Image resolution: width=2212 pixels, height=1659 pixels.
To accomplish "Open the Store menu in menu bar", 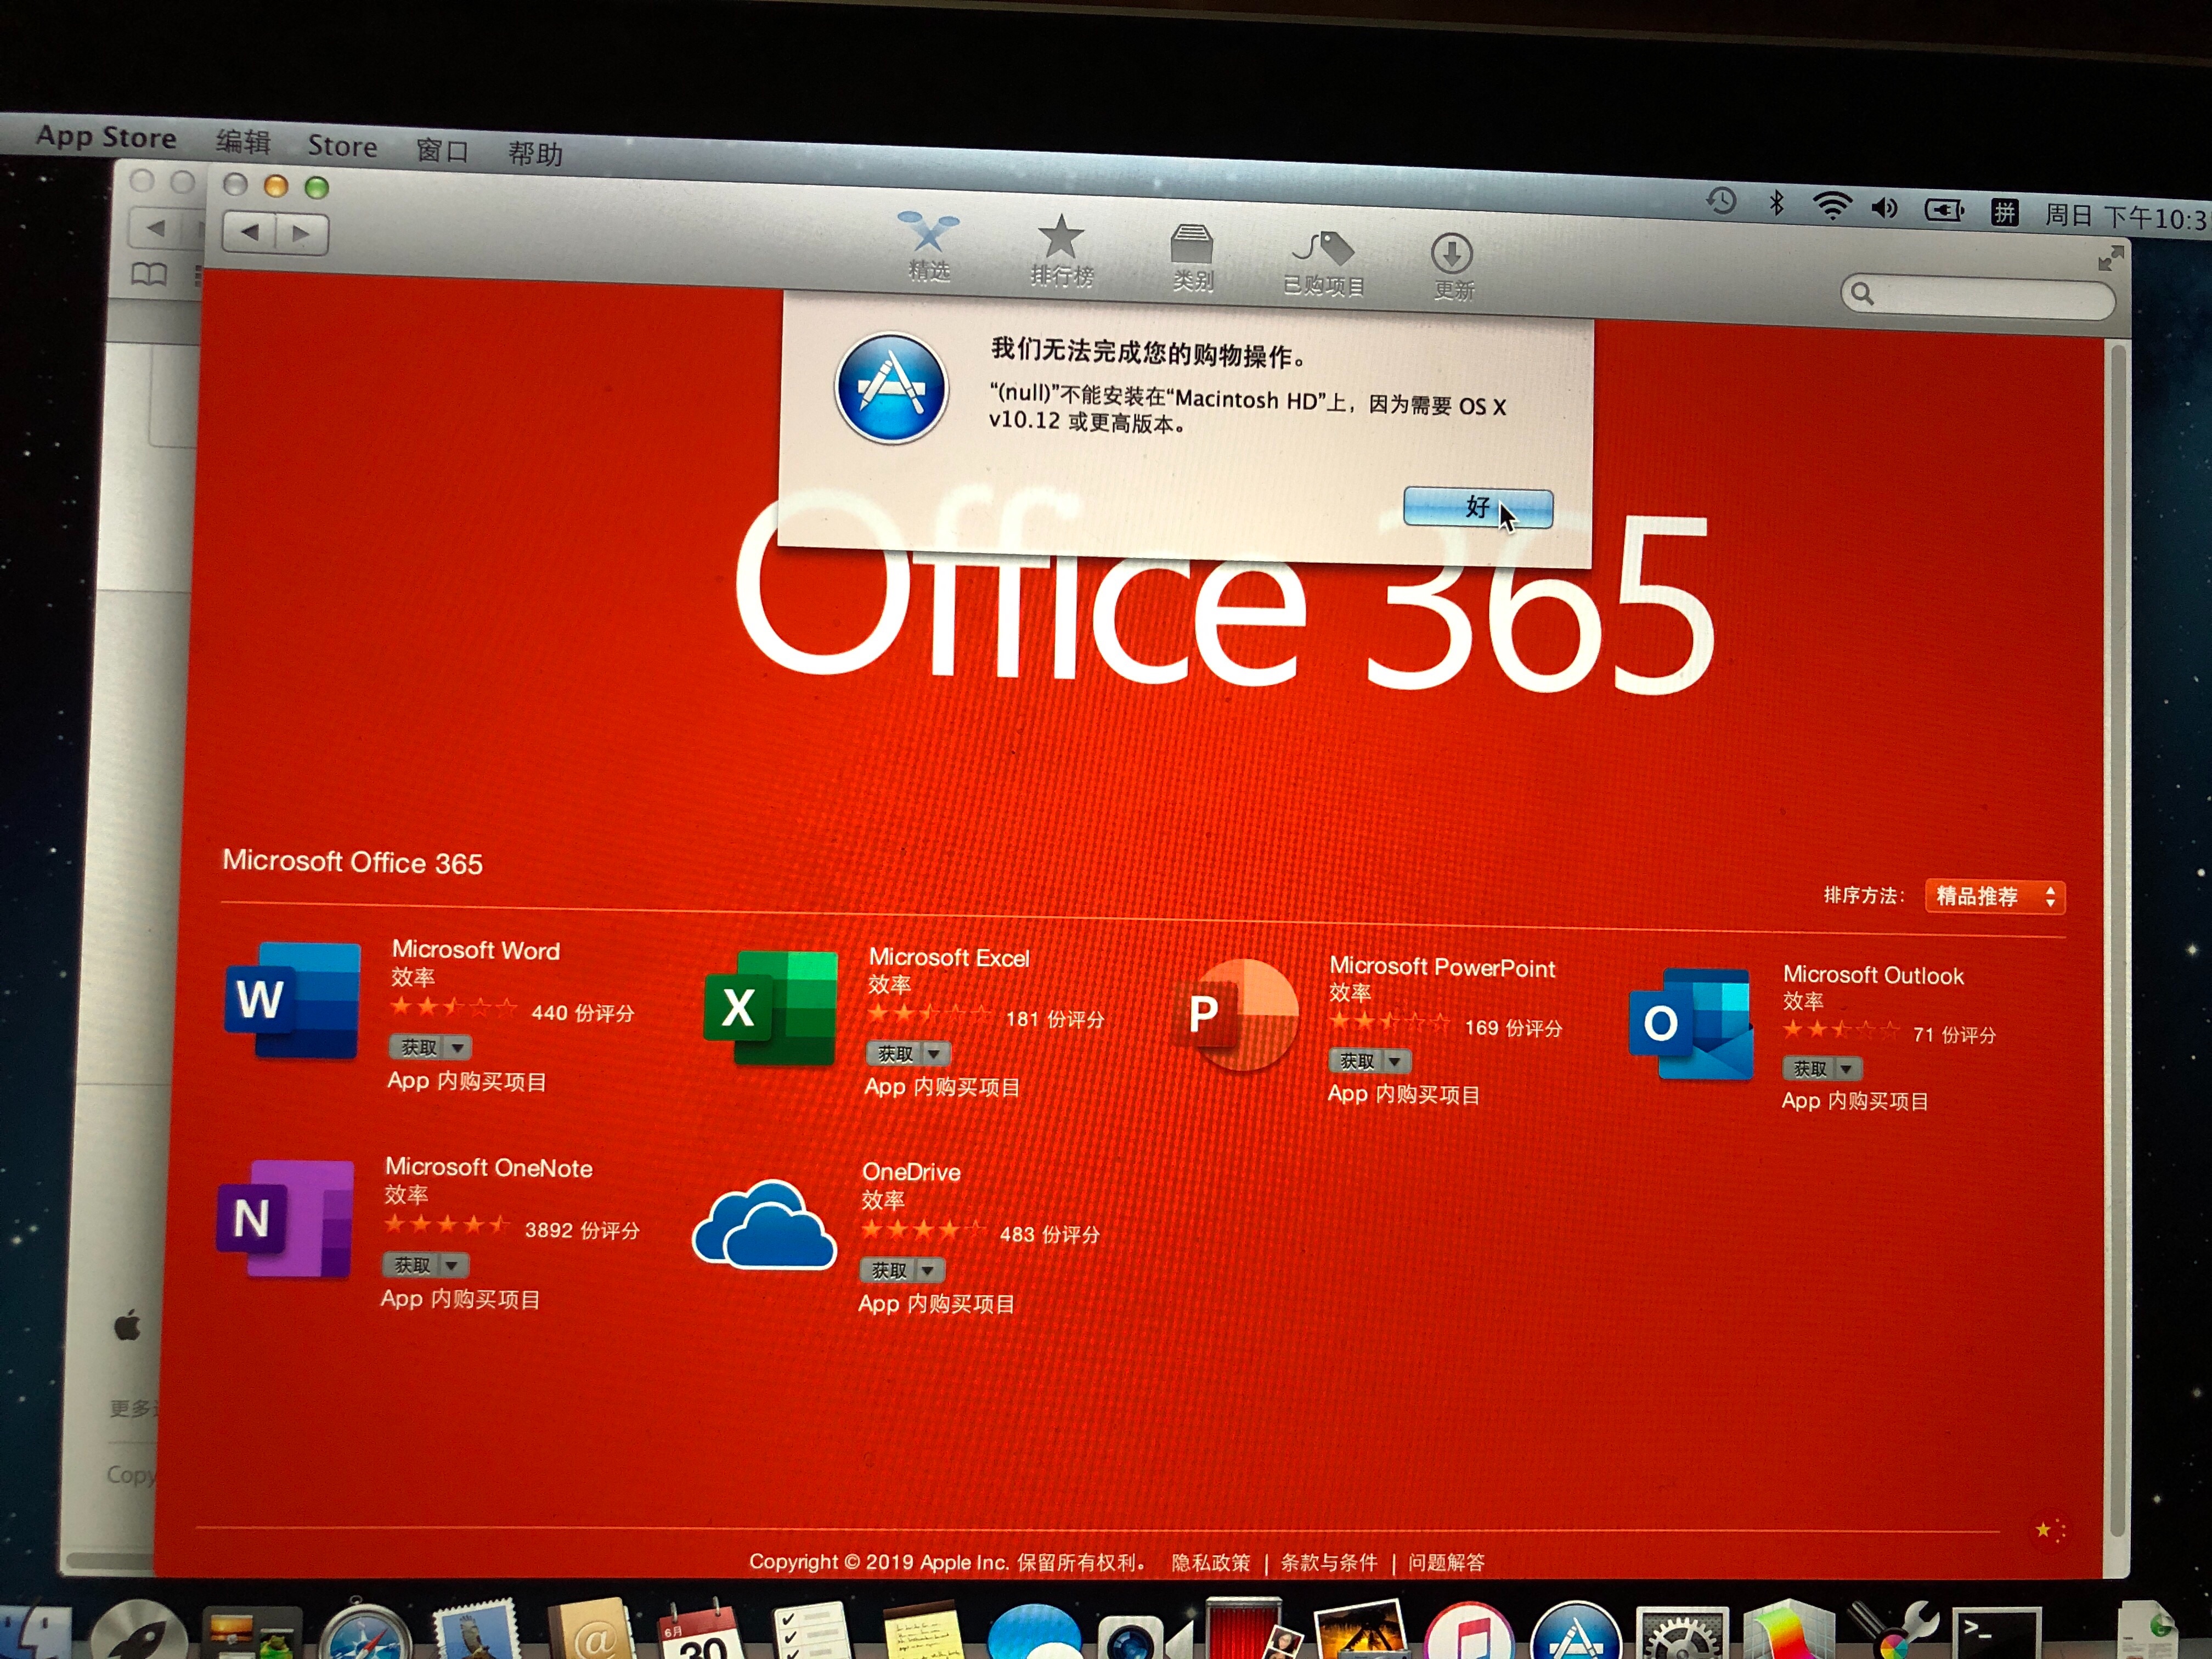I will [342, 147].
